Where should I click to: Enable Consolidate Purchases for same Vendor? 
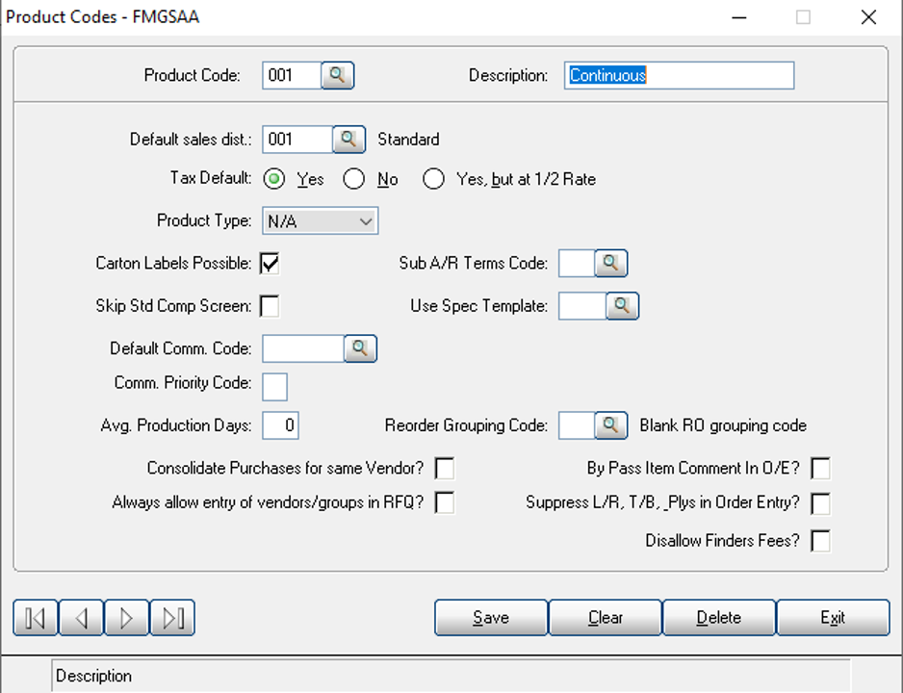[445, 469]
